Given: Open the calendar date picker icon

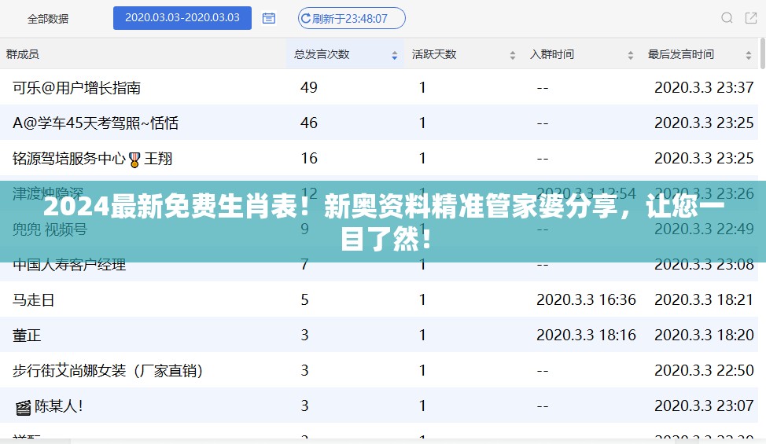Looking at the screenshot, I should tap(269, 19).
